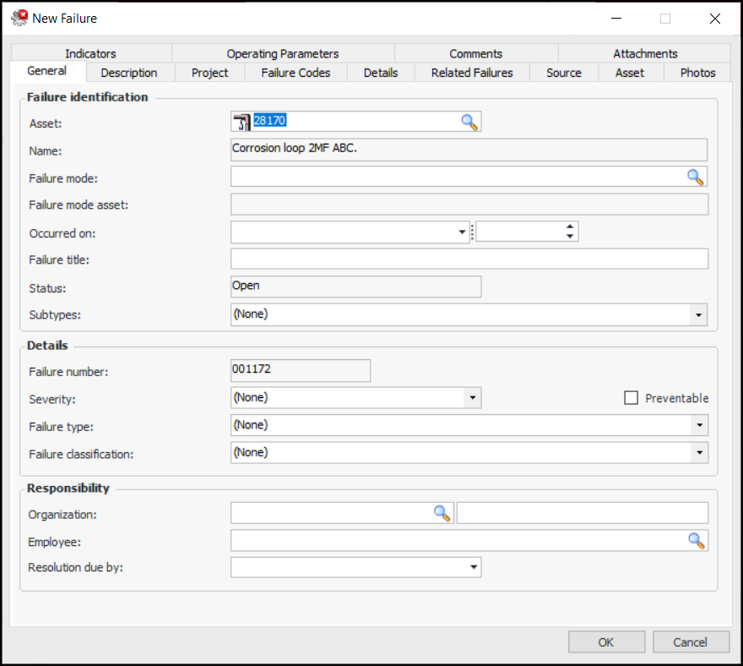Screen dimensions: 743x666
Task: Click the asset type icon beside 28170
Action: [241, 122]
